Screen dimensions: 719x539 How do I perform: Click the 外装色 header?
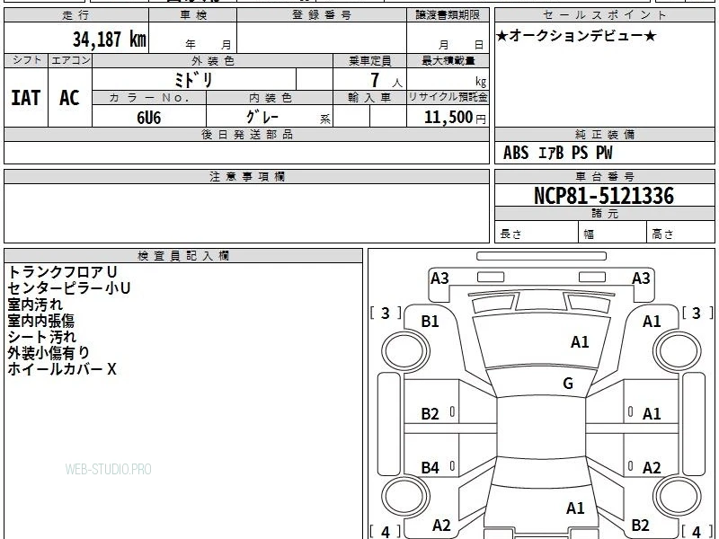[x=213, y=60]
